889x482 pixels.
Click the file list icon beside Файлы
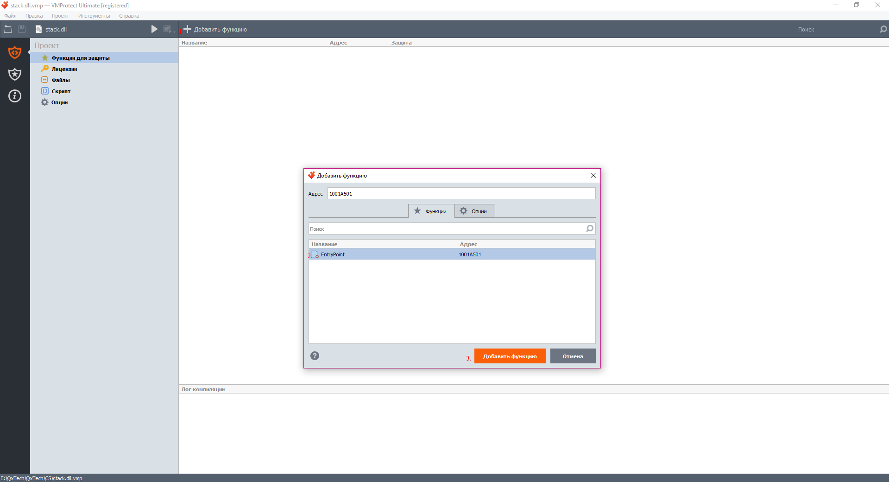[45, 80]
